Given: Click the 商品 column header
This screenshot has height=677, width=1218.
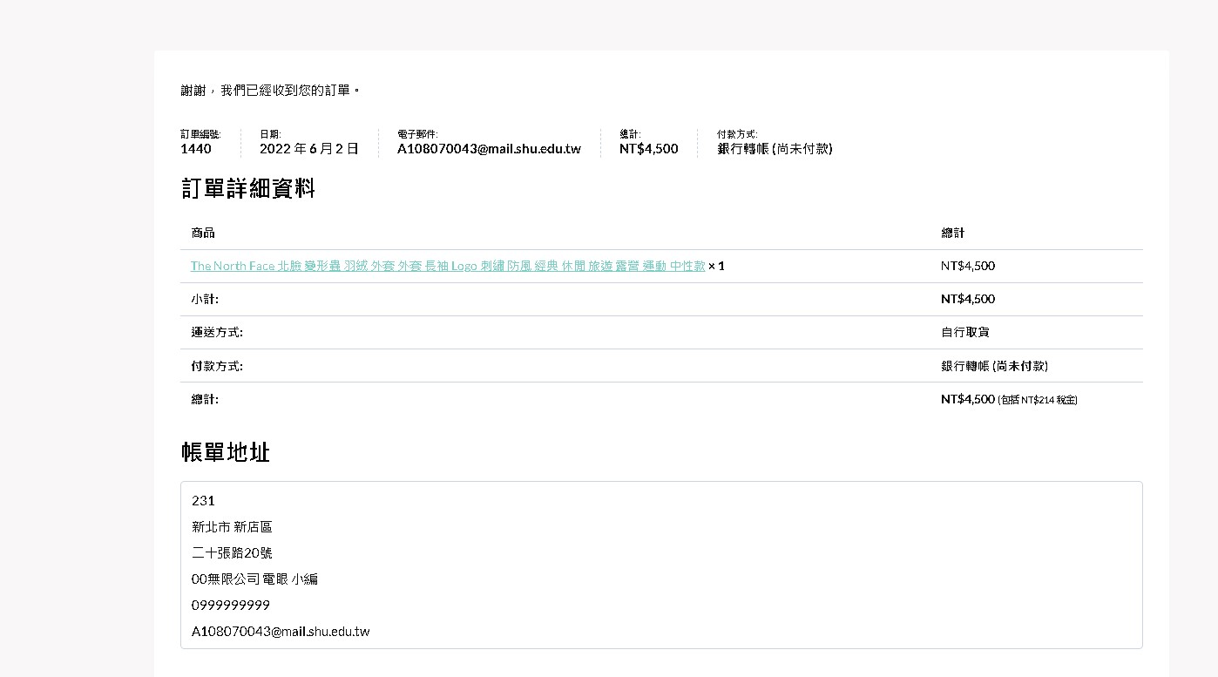Looking at the screenshot, I should click(203, 233).
